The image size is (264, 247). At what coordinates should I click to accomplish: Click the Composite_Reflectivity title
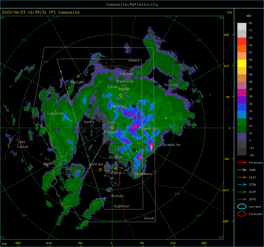point(132,4)
